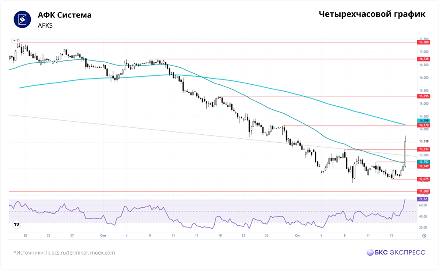
Task: Select the 12,075 price level label
Action: coord(424,179)
